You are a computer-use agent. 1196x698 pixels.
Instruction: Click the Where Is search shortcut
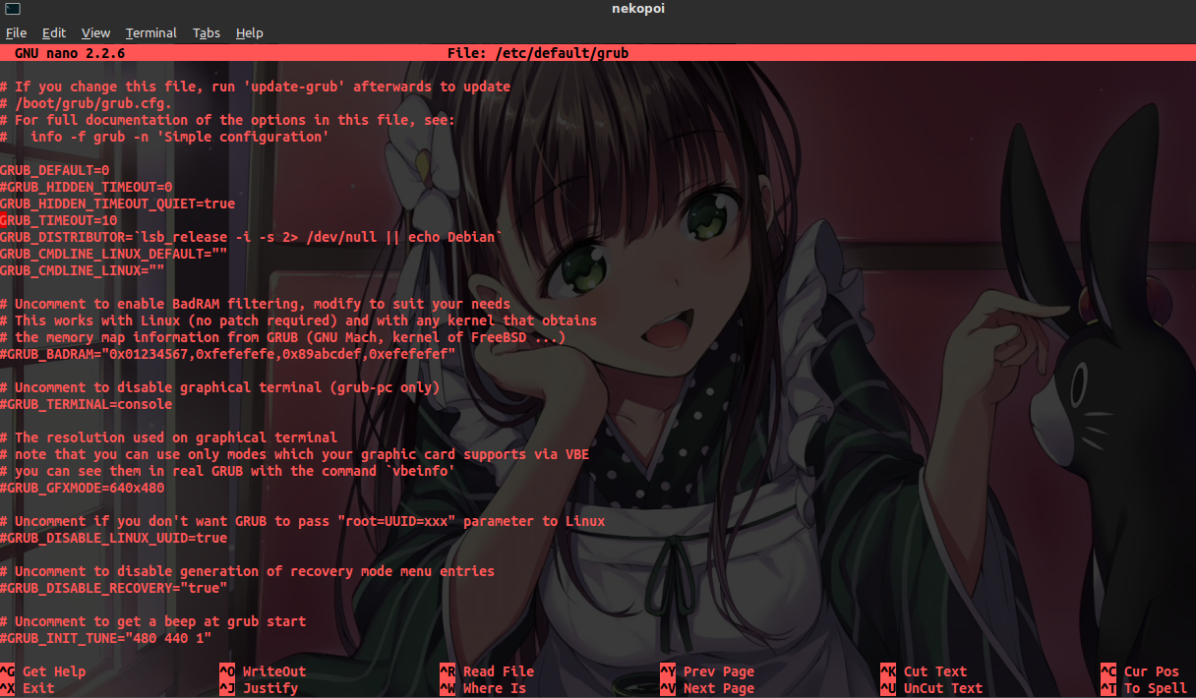[496, 688]
